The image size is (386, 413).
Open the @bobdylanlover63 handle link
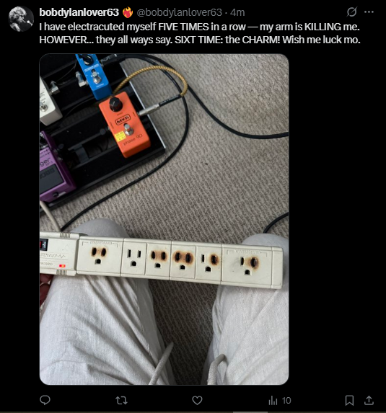pyautogui.click(x=179, y=12)
